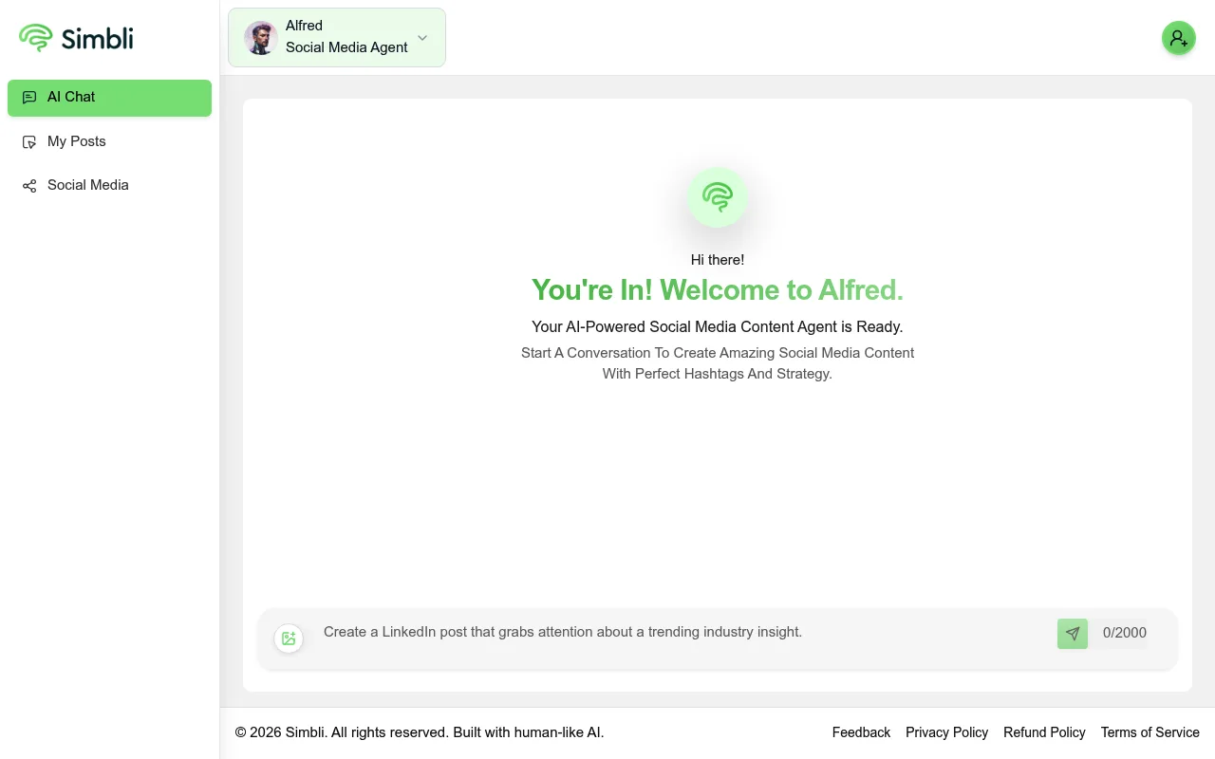Click the 'You're In! Welcome to Alfred.' heading

pyautogui.click(x=718, y=289)
